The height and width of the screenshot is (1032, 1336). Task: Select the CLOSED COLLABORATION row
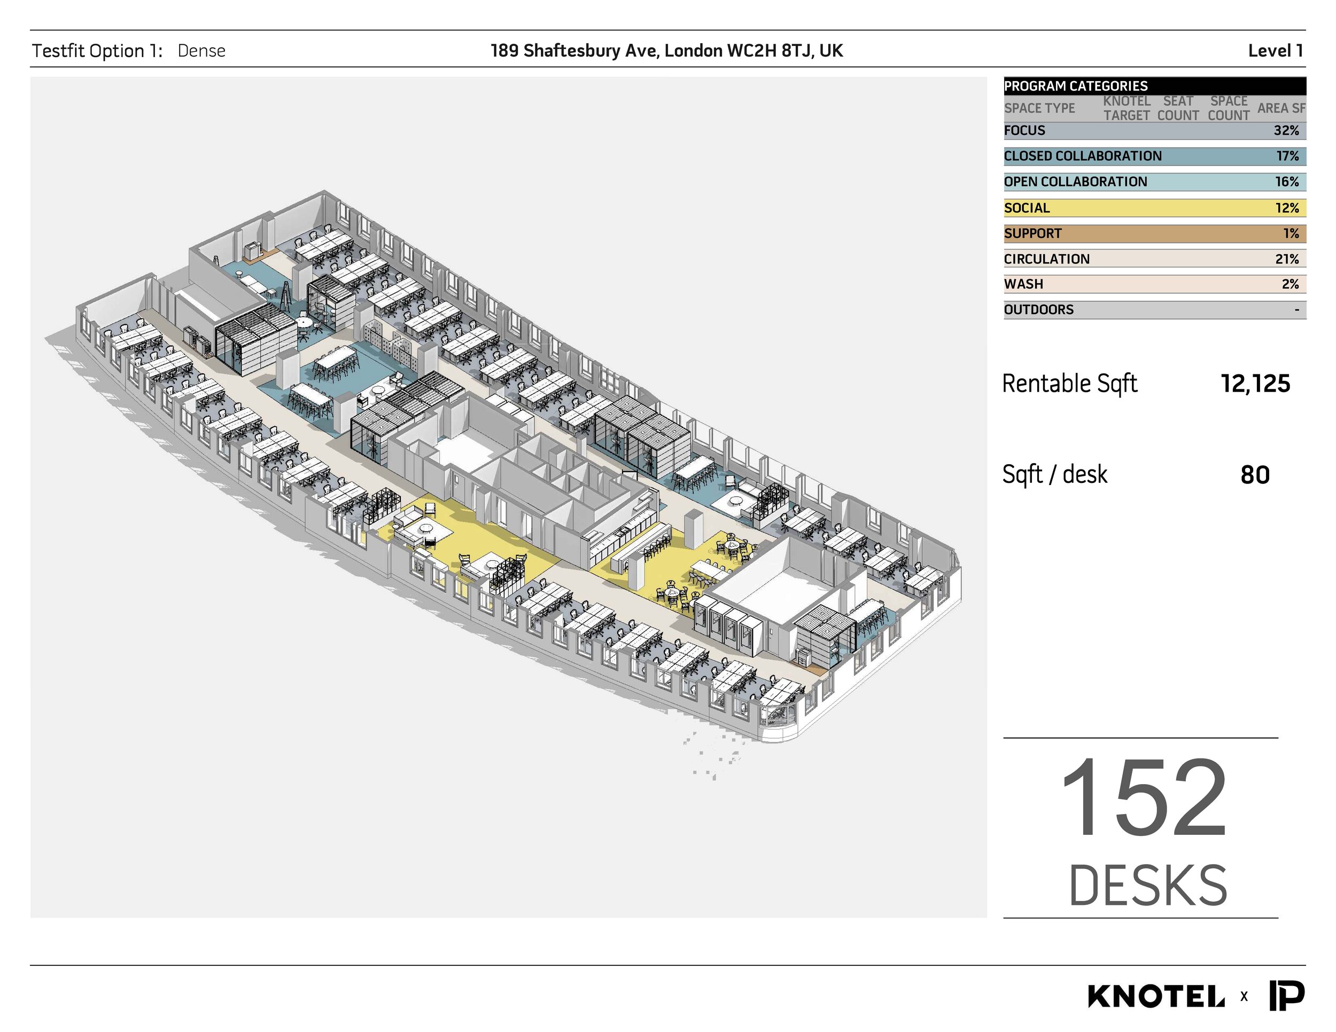click(1154, 157)
